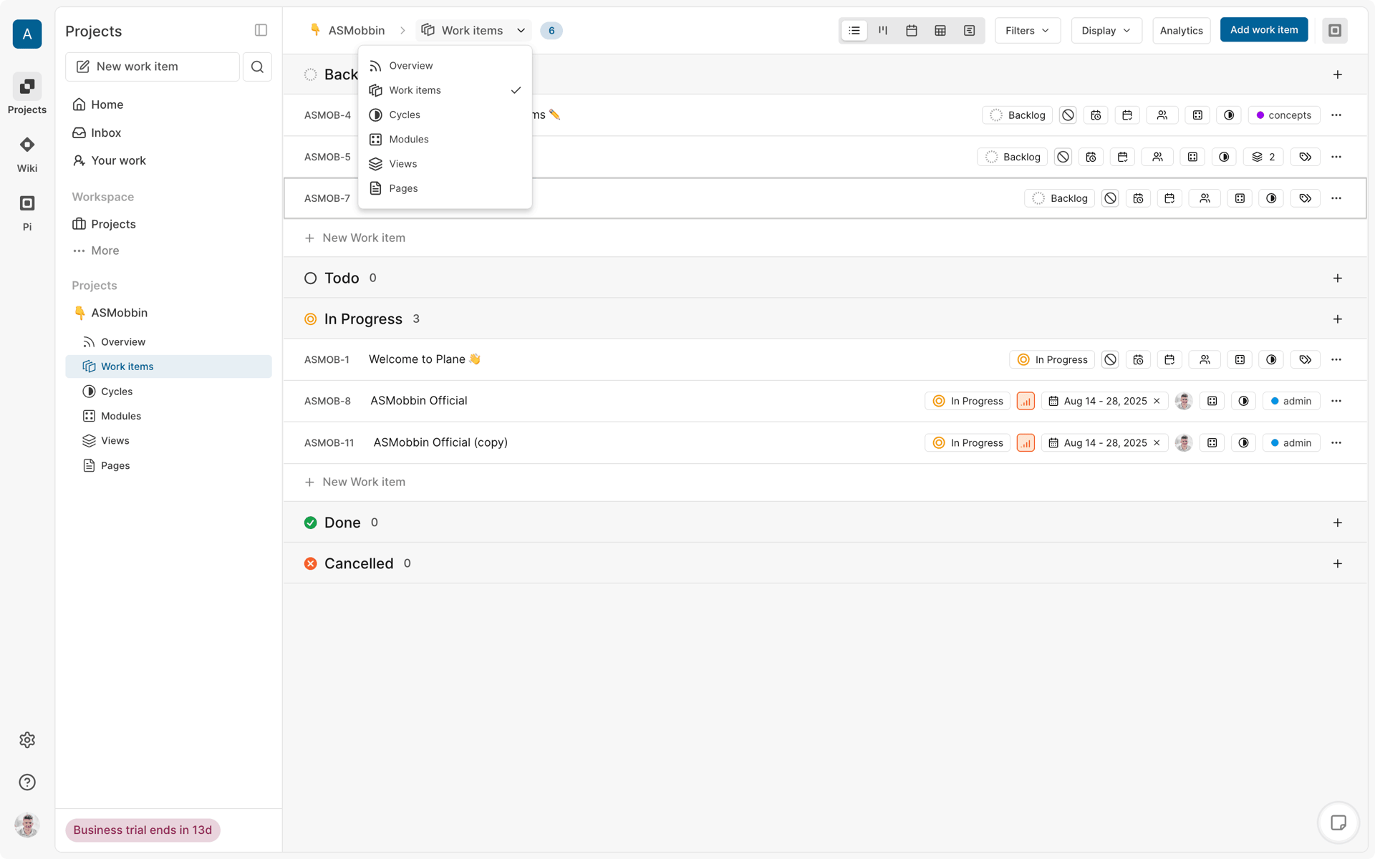This screenshot has width=1375, height=859.
Task: Open Cycles in sidebar tree
Action: 168,392
